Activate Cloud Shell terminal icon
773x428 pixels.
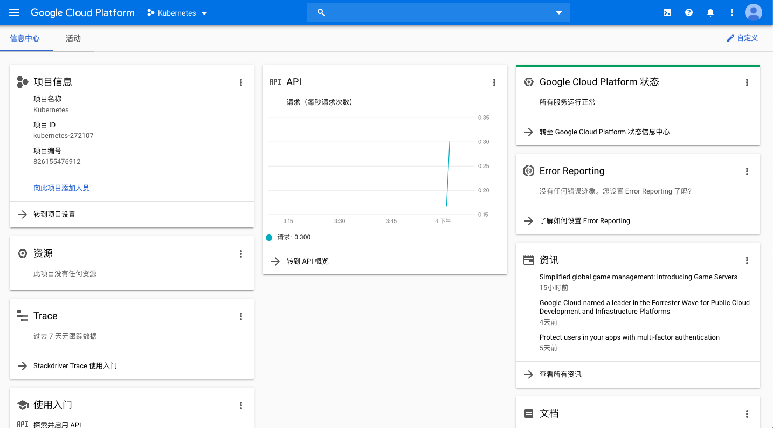(x=667, y=12)
